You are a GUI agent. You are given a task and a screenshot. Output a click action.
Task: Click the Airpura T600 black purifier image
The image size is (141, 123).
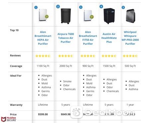point(66,16)
